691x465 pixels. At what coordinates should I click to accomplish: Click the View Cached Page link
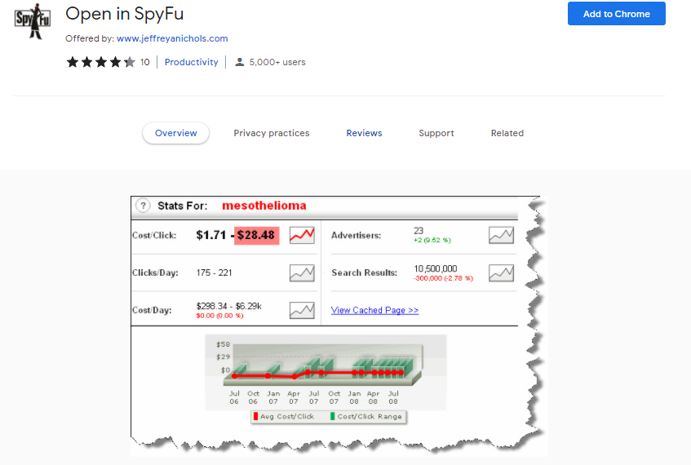374,310
